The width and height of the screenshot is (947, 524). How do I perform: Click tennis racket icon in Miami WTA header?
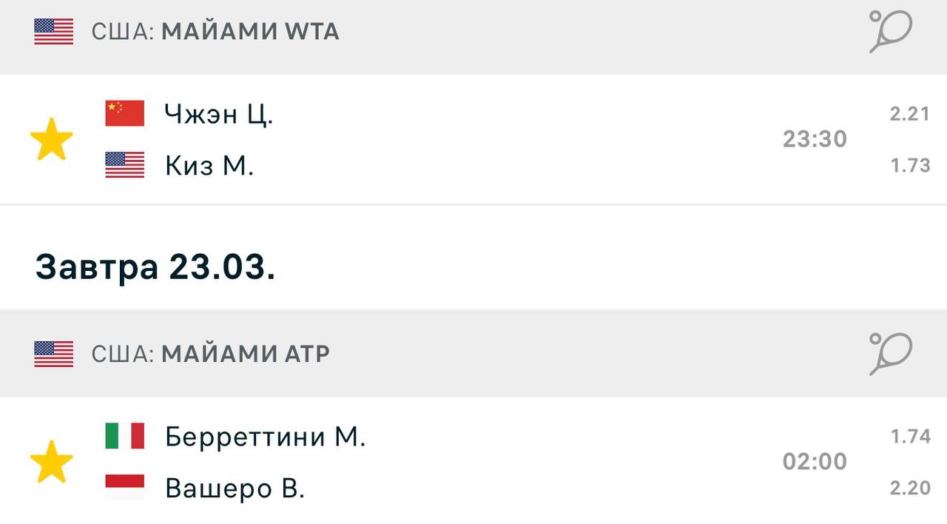890,31
